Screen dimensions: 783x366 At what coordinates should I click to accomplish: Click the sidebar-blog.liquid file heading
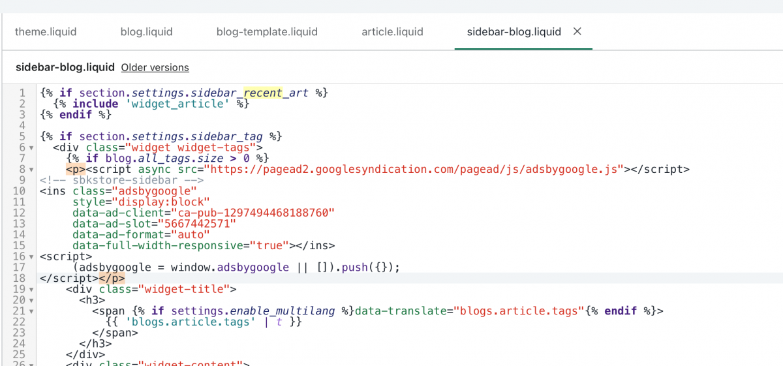pyautogui.click(x=65, y=67)
